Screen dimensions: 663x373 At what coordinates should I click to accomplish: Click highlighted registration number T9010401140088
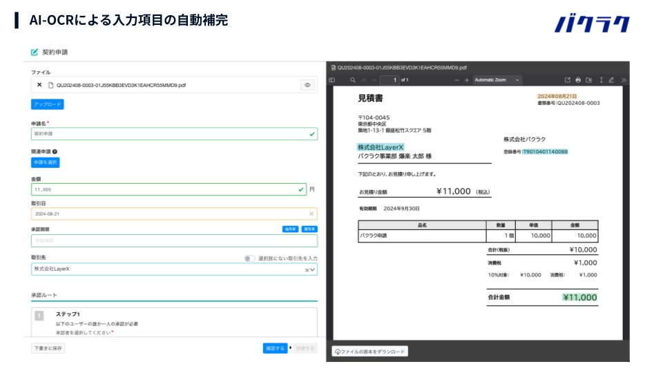click(x=545, y=152)
